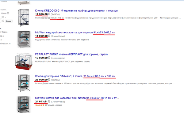Click the small icon beside price 11 092,00
Image resolution: width=184 pixels, height=113 pixels.
click(x=49, y=36)
